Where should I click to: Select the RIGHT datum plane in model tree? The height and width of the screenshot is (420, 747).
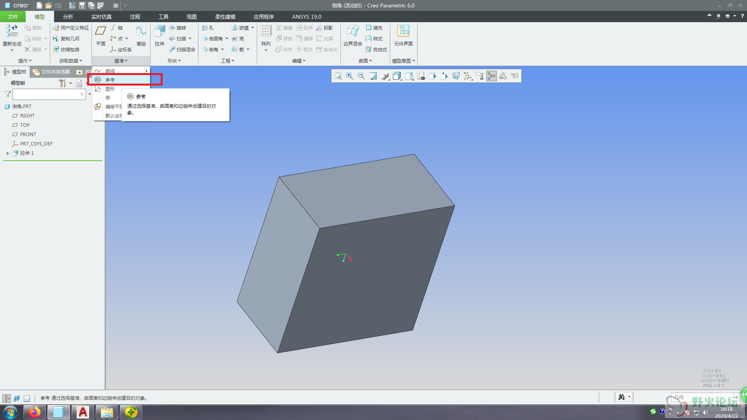click(x=23, y=116)
